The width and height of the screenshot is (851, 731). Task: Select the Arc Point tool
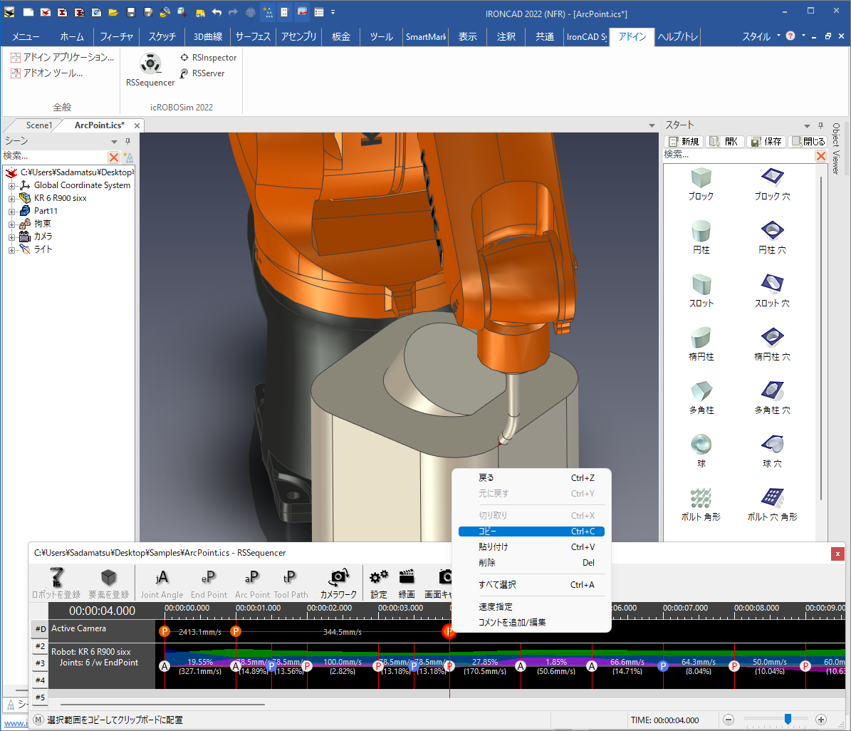[x=252, y=583]
